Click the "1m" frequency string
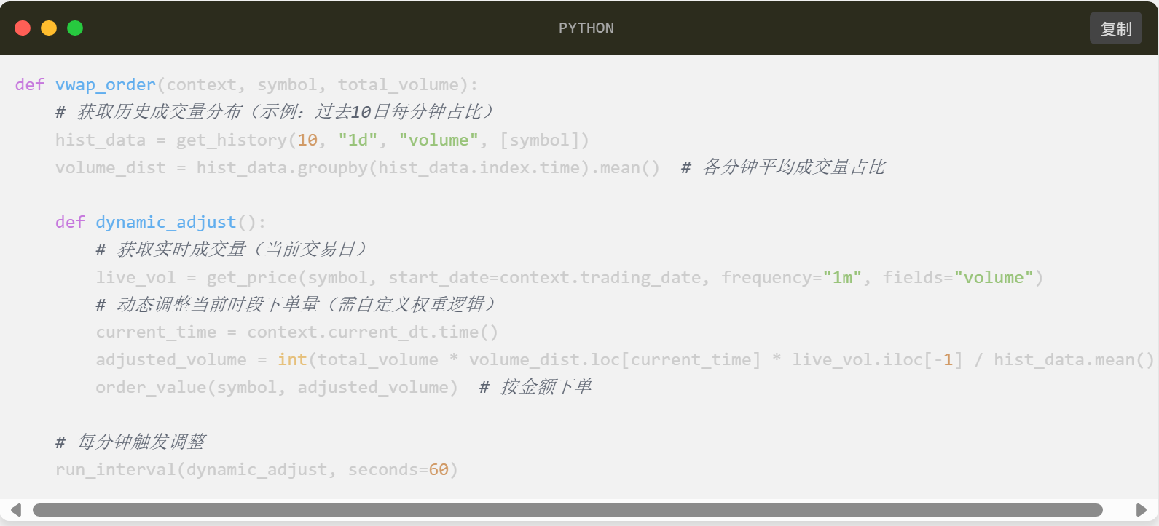This screenshot has width=1159, height=526. 842,277
